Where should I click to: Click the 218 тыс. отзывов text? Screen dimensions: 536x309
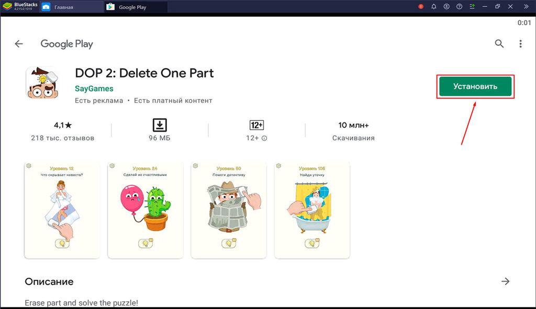pos(63,138)
